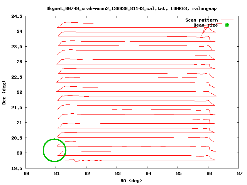Click the 24 tick label on Dec axis
Image resolution: width=247 pixels, height=185 pixels.
(x=20, y=31)
